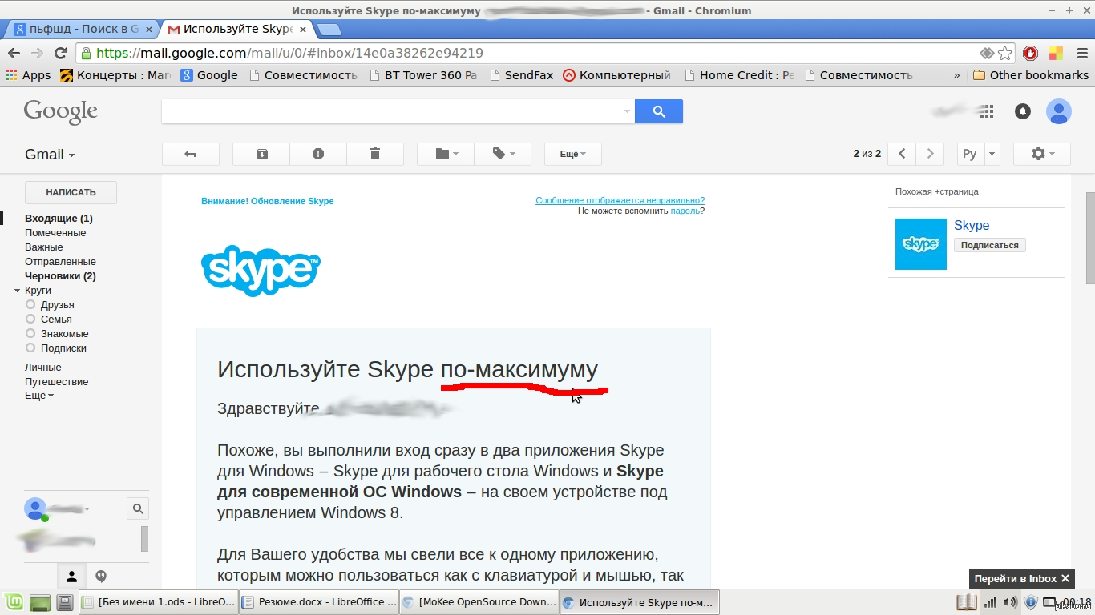1095x615 pixels.
Task: Close the Перейти в Inbox banner
Action: point(1065,578)
